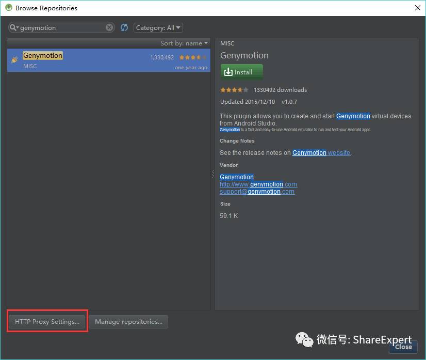Reload the plugin list with refresh icon
This screenshot has width=426, height=360.
click(x=124, y=27)
